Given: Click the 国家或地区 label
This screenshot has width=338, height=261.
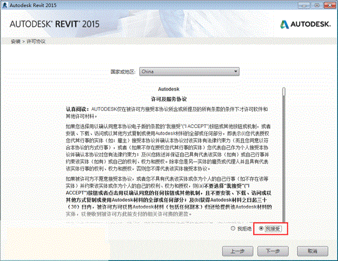Looking at the screenshot, I should coord(123,72).
